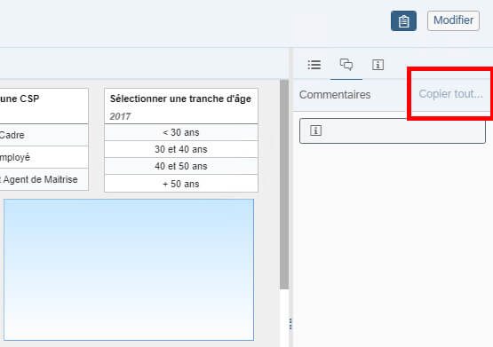This screenshot has height=347, width=493.
Task: Click the blue clipboard icon button
Action: pyautogui.click(x=403, y=20)
